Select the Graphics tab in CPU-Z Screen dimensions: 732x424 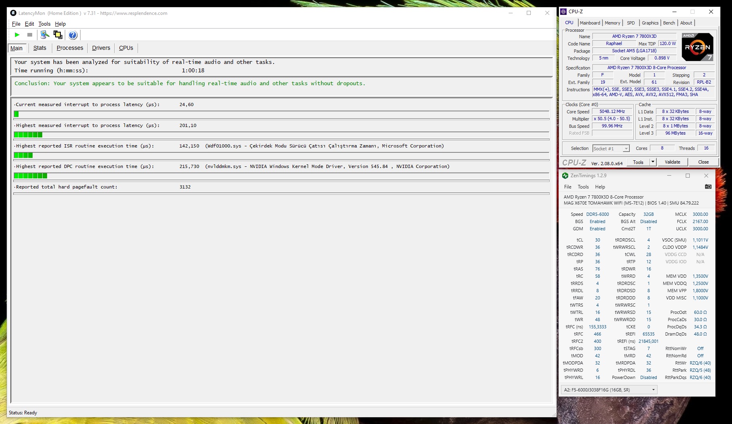pyautogui.click(x=650, y=23)
